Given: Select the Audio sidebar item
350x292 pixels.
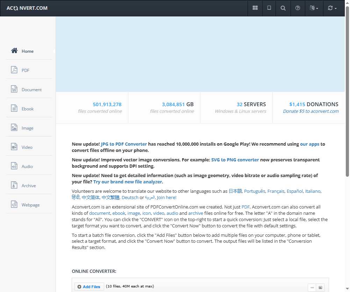Looking at the screenshot, I should pyautogui.click(x=27, y=166).
